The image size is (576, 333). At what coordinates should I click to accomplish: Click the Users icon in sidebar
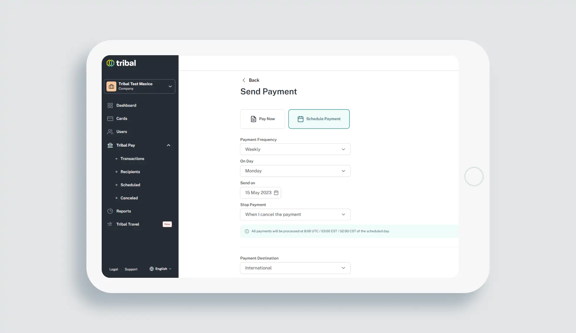[x=110, y=132]
